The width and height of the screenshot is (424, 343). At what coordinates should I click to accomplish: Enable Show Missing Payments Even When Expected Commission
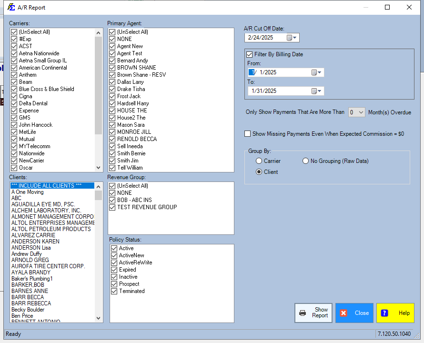pos(247,134)
